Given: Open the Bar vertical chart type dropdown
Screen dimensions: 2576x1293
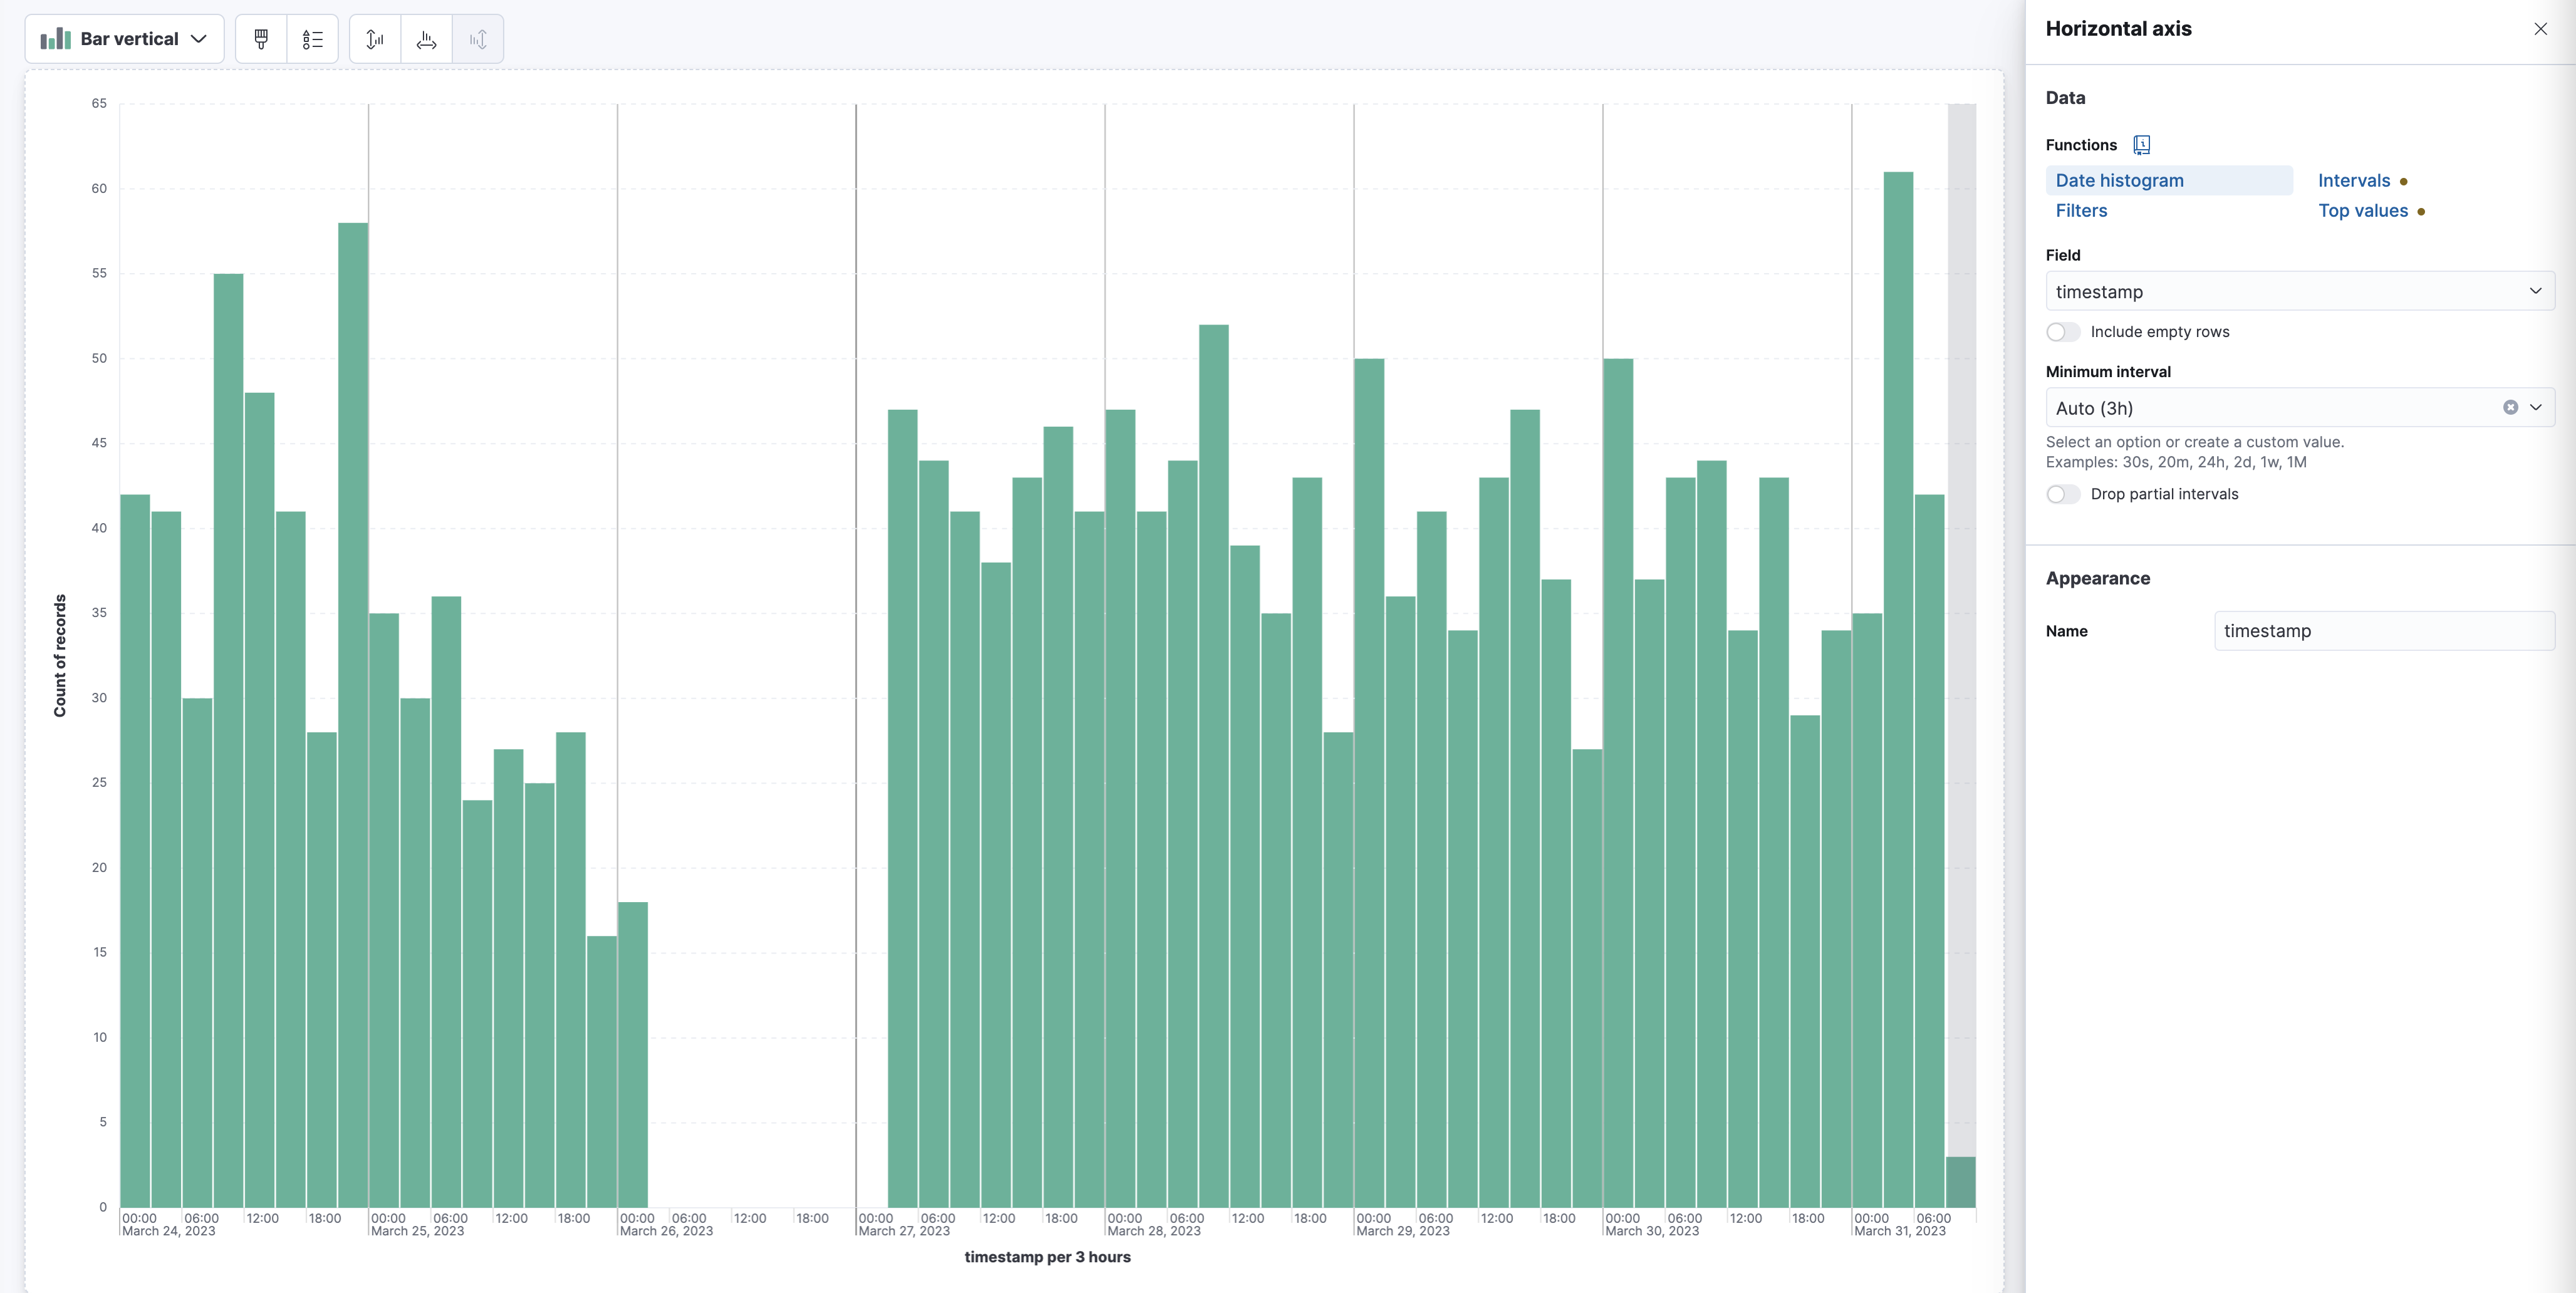Looking at the screenshot, I should [124, 38].
